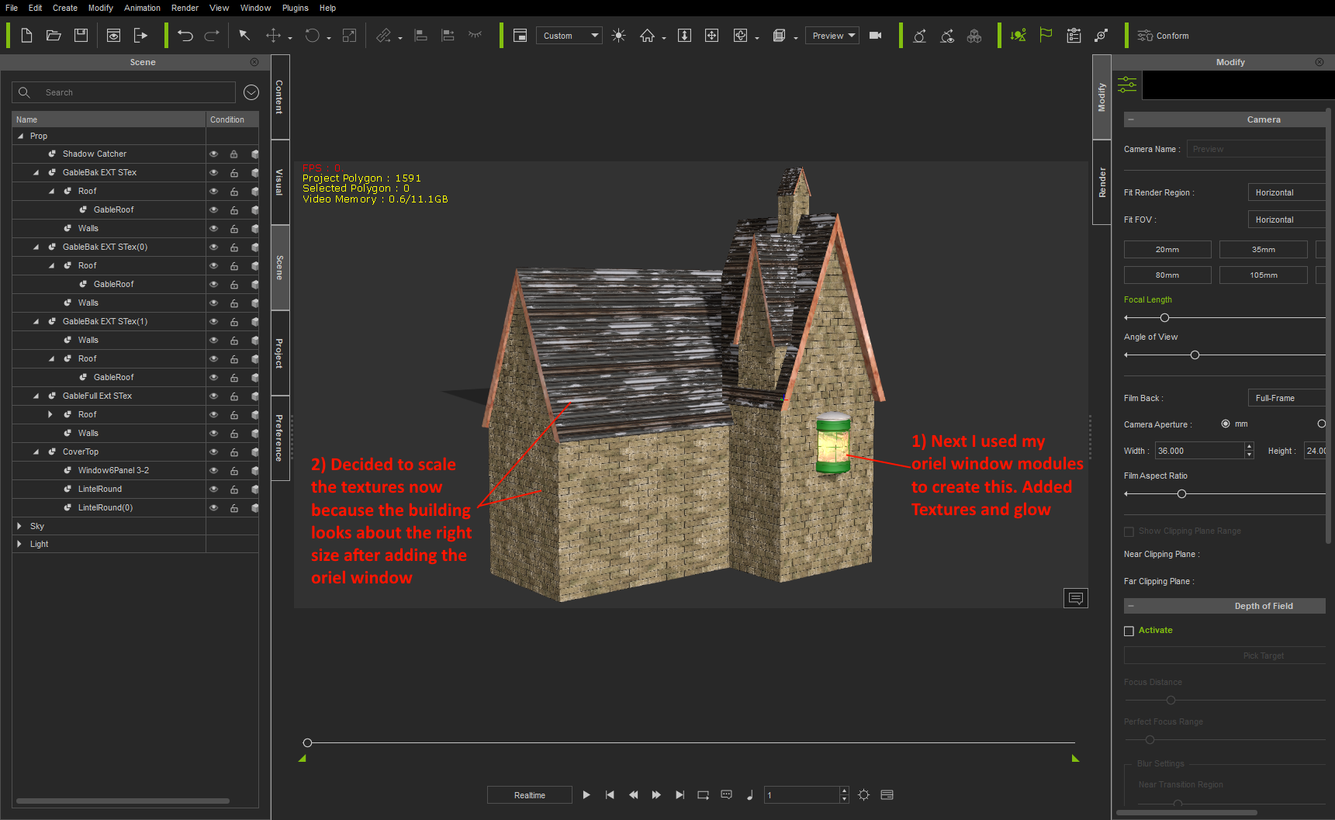Image resolution: width=1335 pixels, height=820 pixels.
Task: Activate the Move tool
Action: point(273,36)
